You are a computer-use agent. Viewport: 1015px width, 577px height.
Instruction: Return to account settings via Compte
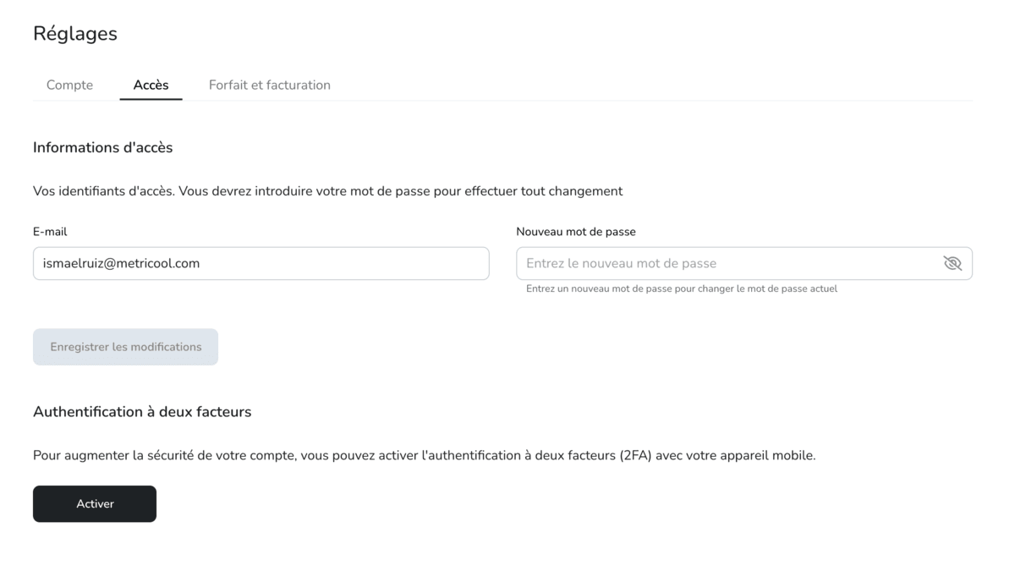click(69, 85)
